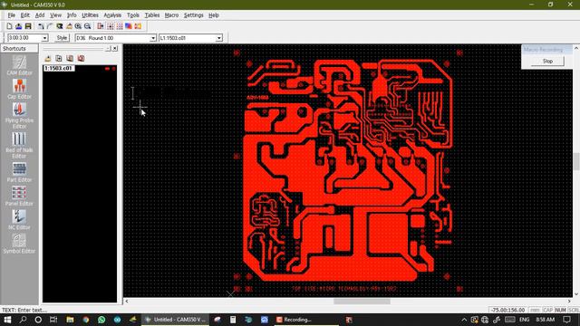Open the Tools menu
The width and height of the screenshot is (580, 326).
133,15
